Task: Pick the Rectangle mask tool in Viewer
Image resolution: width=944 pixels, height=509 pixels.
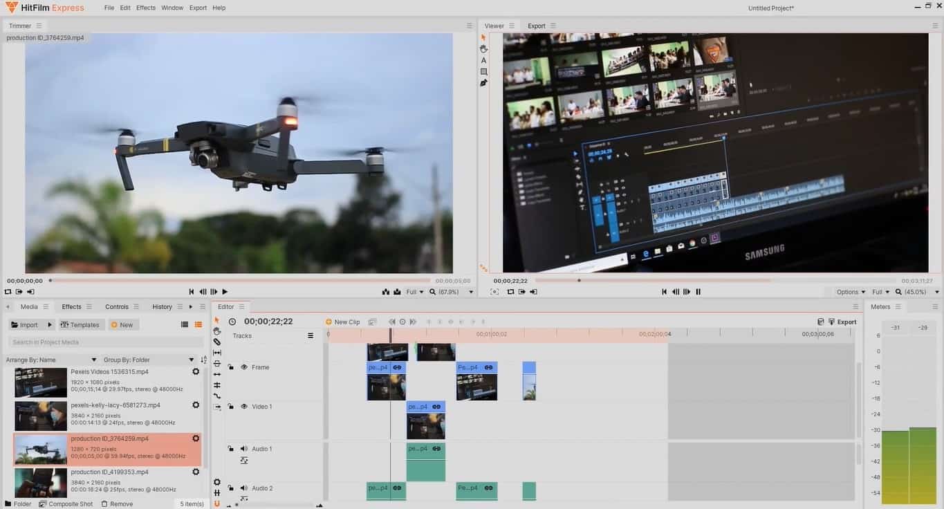Action: click(483, 72)
